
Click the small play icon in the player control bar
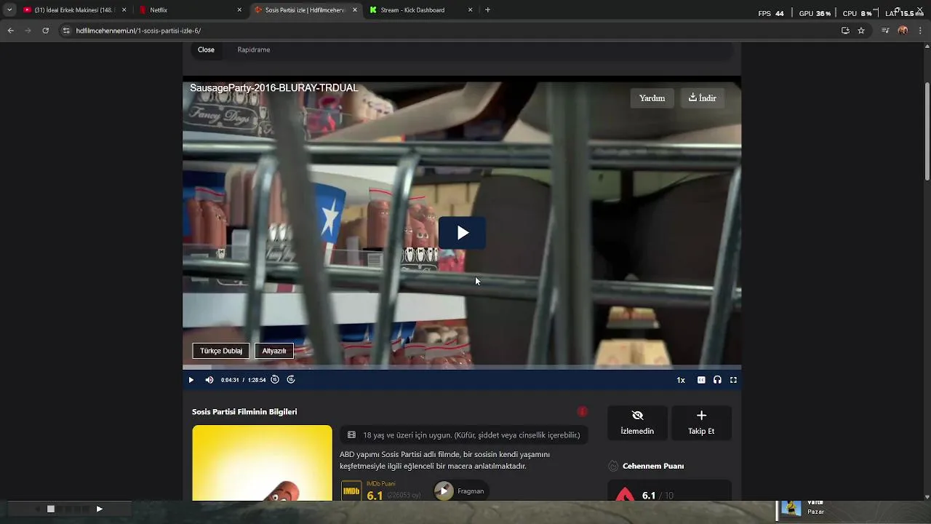[x=191, y=380]
